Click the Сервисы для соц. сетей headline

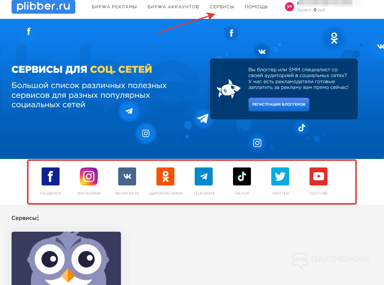point(82,69)
